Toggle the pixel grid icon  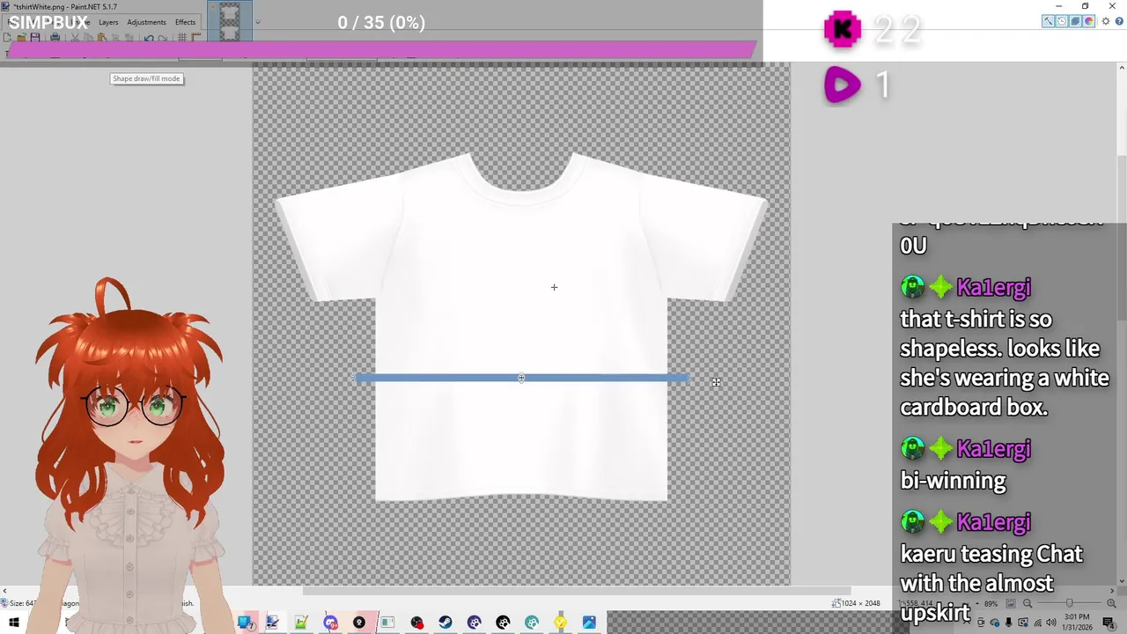182,37
